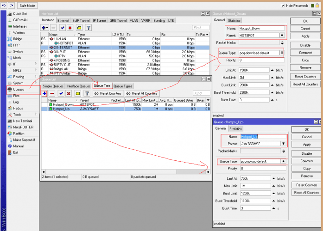
Task: Open Queue Type dropdown in Hotspot_Up queue
Action: (x=284, y=161)
